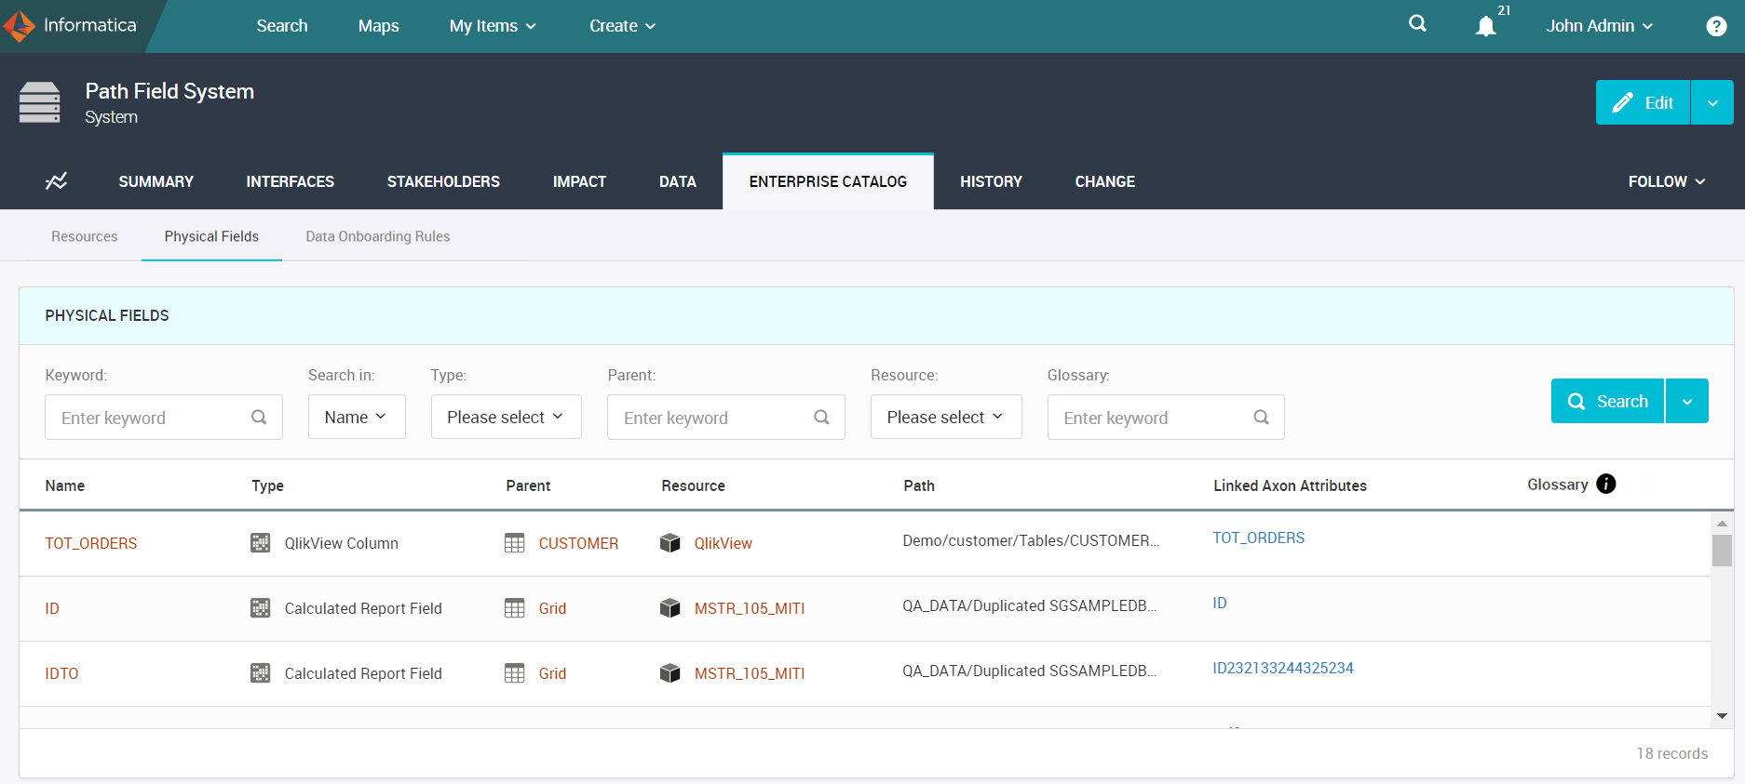Screen dimensions: 1745x784
Task: Click the type icon in the ID row
Action: (x=261, y=608)
